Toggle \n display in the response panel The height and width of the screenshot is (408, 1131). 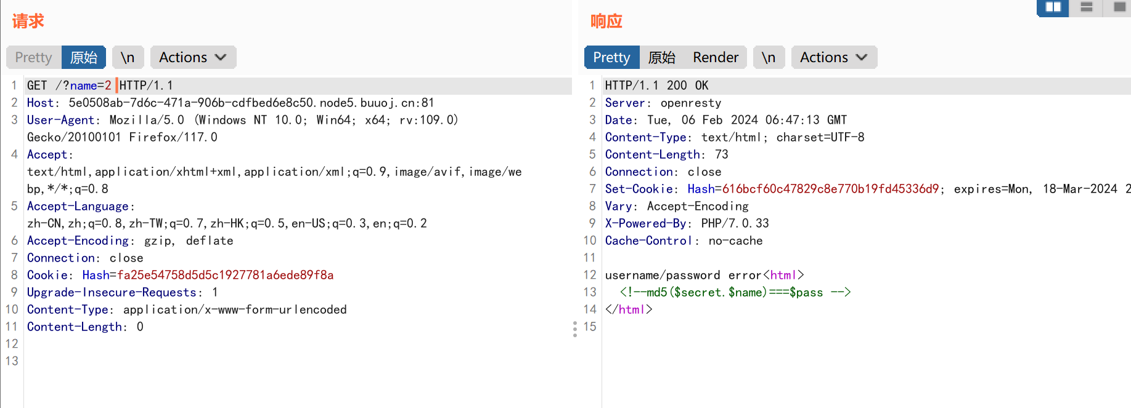tap(769, 57)
